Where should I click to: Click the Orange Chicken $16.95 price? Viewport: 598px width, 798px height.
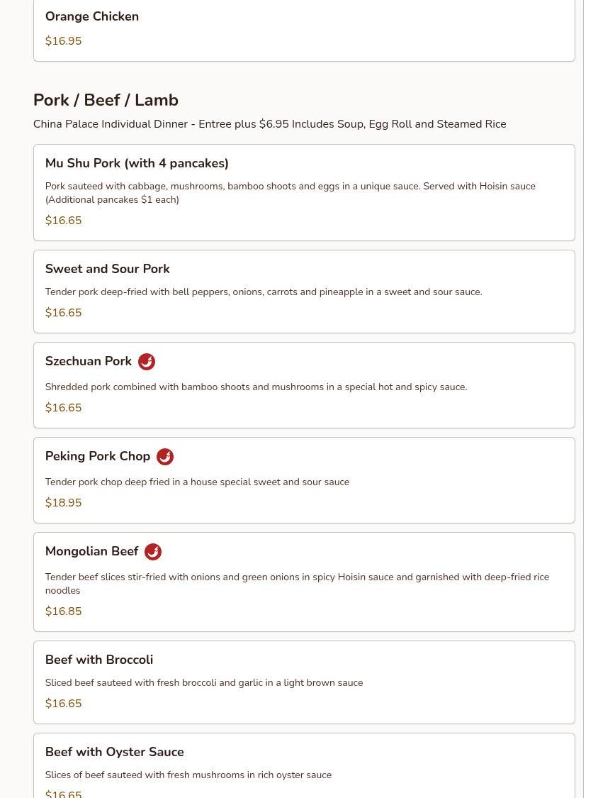[x=64, y=41]
